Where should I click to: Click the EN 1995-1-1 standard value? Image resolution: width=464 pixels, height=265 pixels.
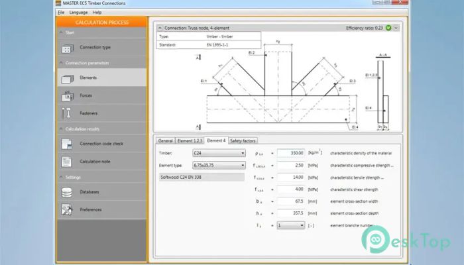pos(217,45)
